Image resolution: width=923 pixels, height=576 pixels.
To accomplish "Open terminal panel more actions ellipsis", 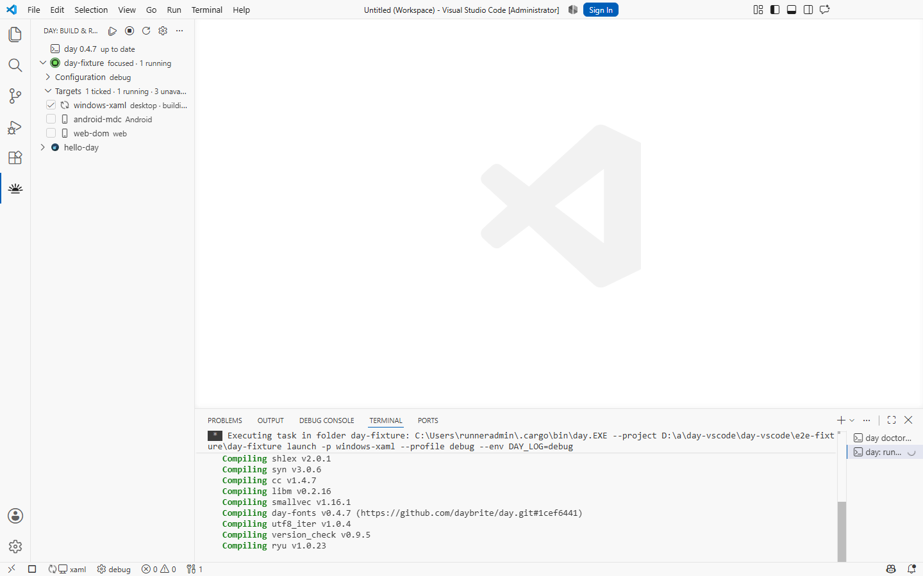I will (x=867, y=420).
